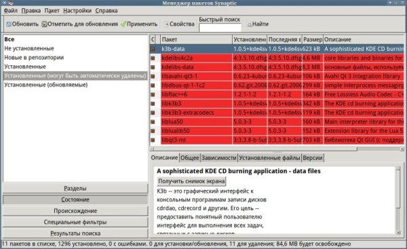Click the status bar package summary

pos(176,244)
